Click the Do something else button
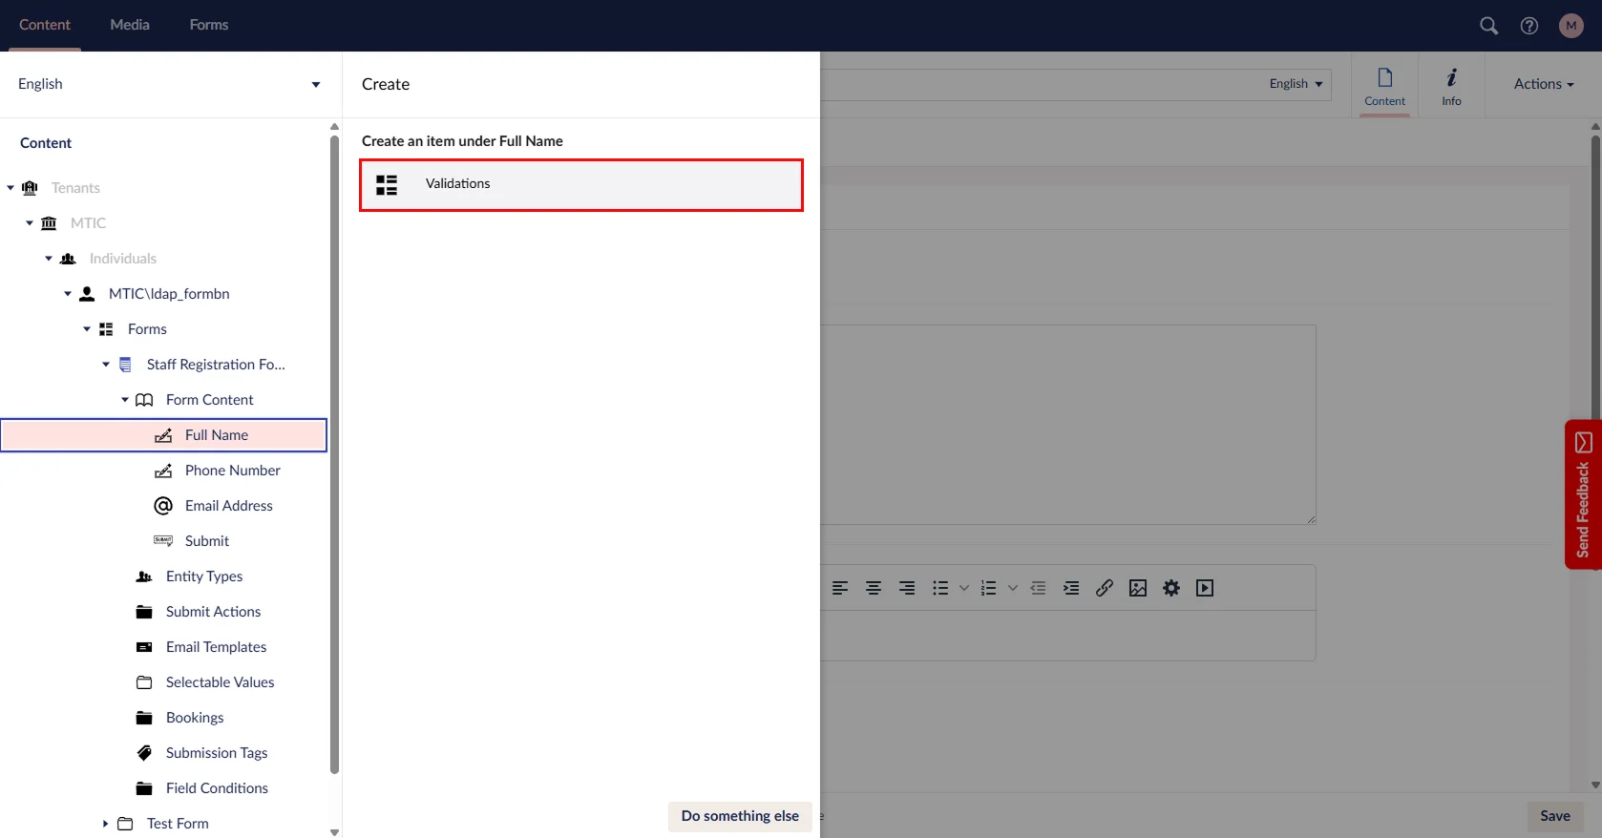Screen dimensions: 1602x838 click(740, 816)
